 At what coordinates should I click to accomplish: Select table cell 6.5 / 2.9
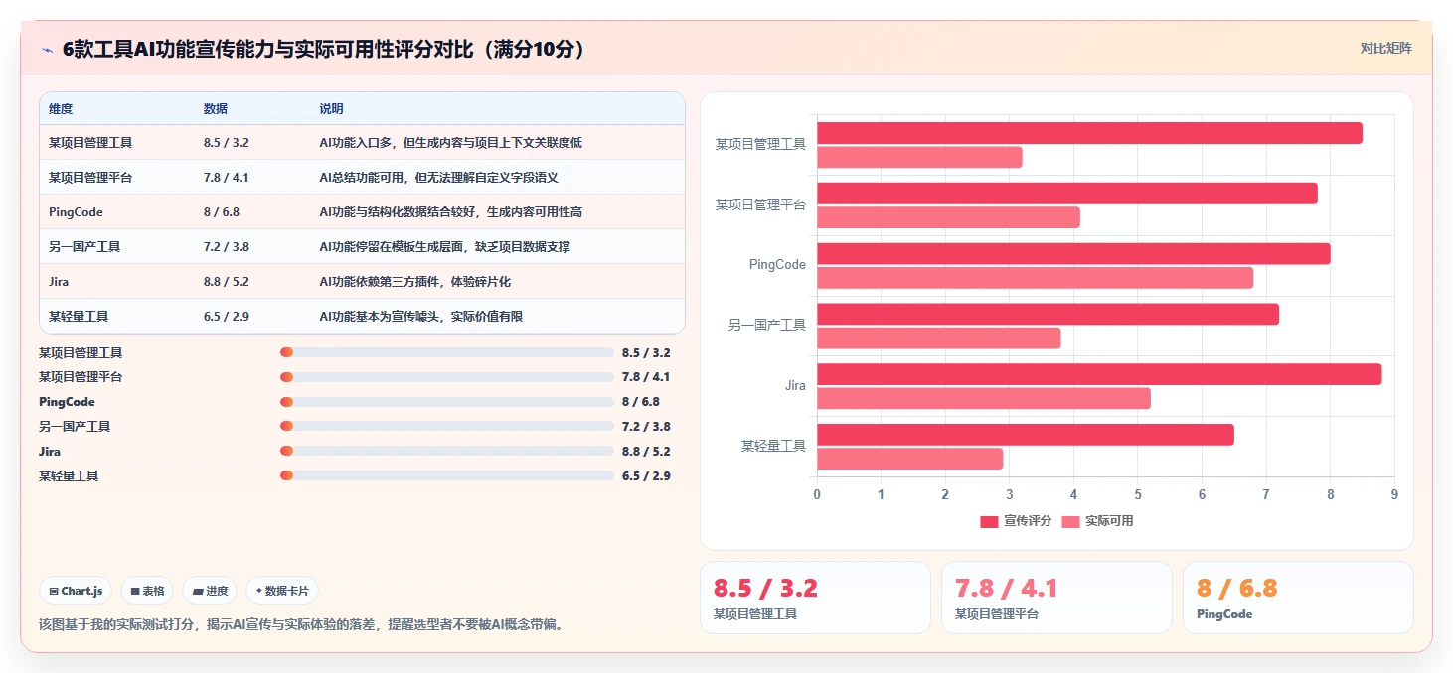(x=227, y=317)
